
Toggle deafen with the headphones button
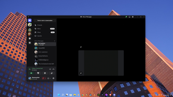pos(48,78)
